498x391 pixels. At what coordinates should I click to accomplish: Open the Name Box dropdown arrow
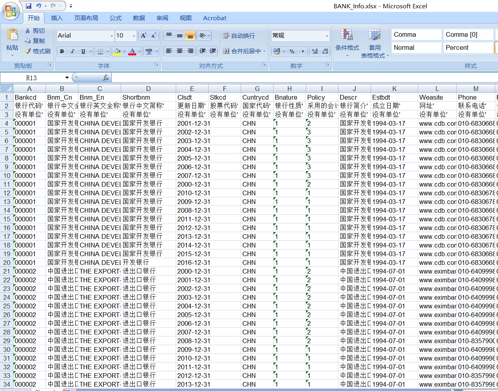coord(67,78)
